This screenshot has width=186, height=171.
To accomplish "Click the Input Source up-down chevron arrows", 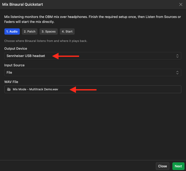I will tap(177, 73).
